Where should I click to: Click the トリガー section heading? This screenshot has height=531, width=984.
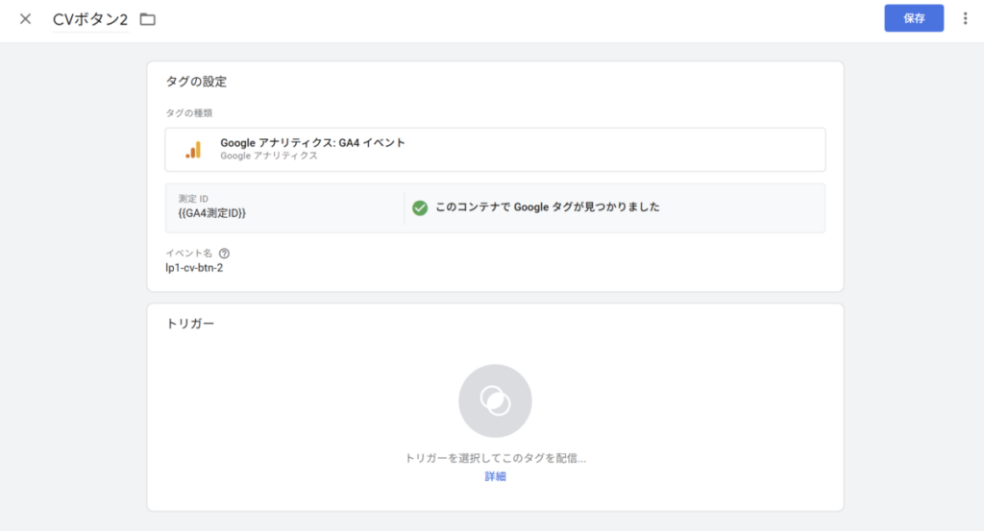190,324
